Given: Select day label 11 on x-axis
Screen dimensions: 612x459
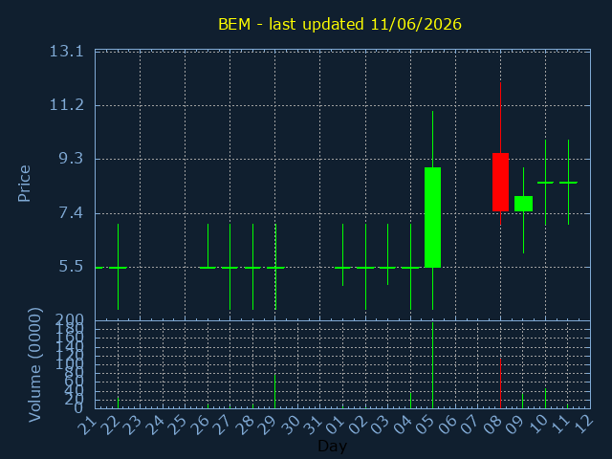Looking at the screenshot, I should point(559,426).
